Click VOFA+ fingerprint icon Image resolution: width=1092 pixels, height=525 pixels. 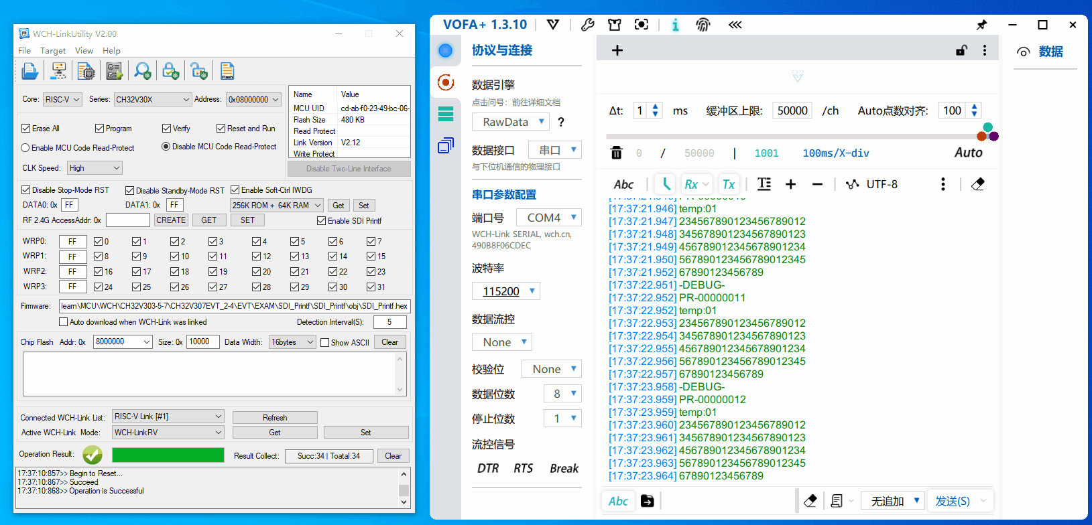pyautogui.click(x=703, y=25)
